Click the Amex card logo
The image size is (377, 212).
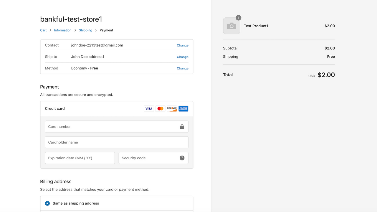coord(183,109)
